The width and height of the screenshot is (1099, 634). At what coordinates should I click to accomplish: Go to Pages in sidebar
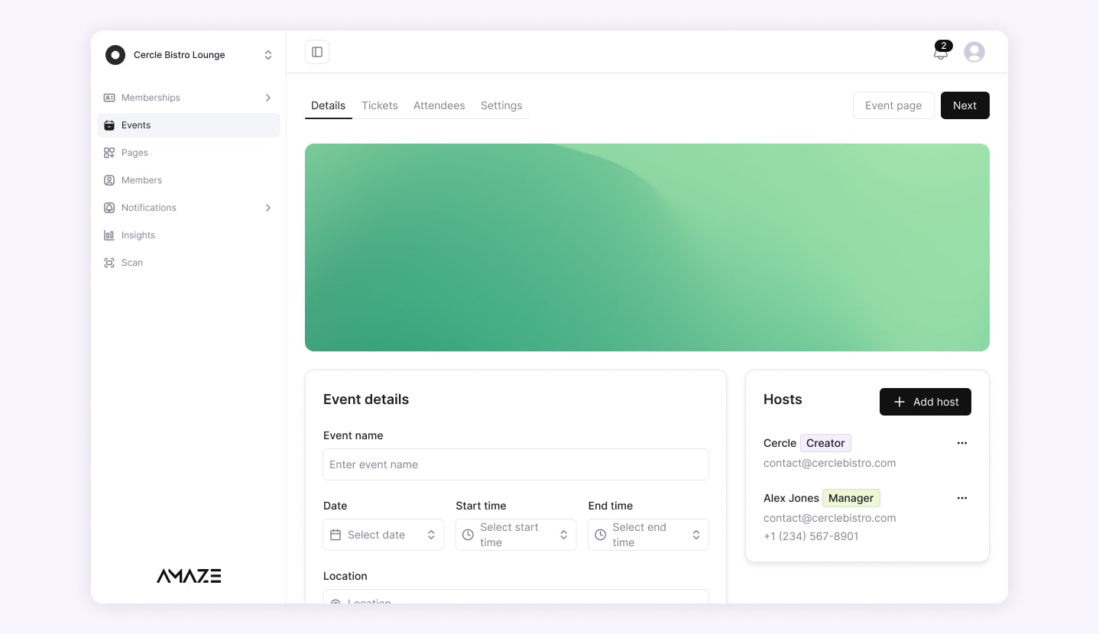point(189,153)
